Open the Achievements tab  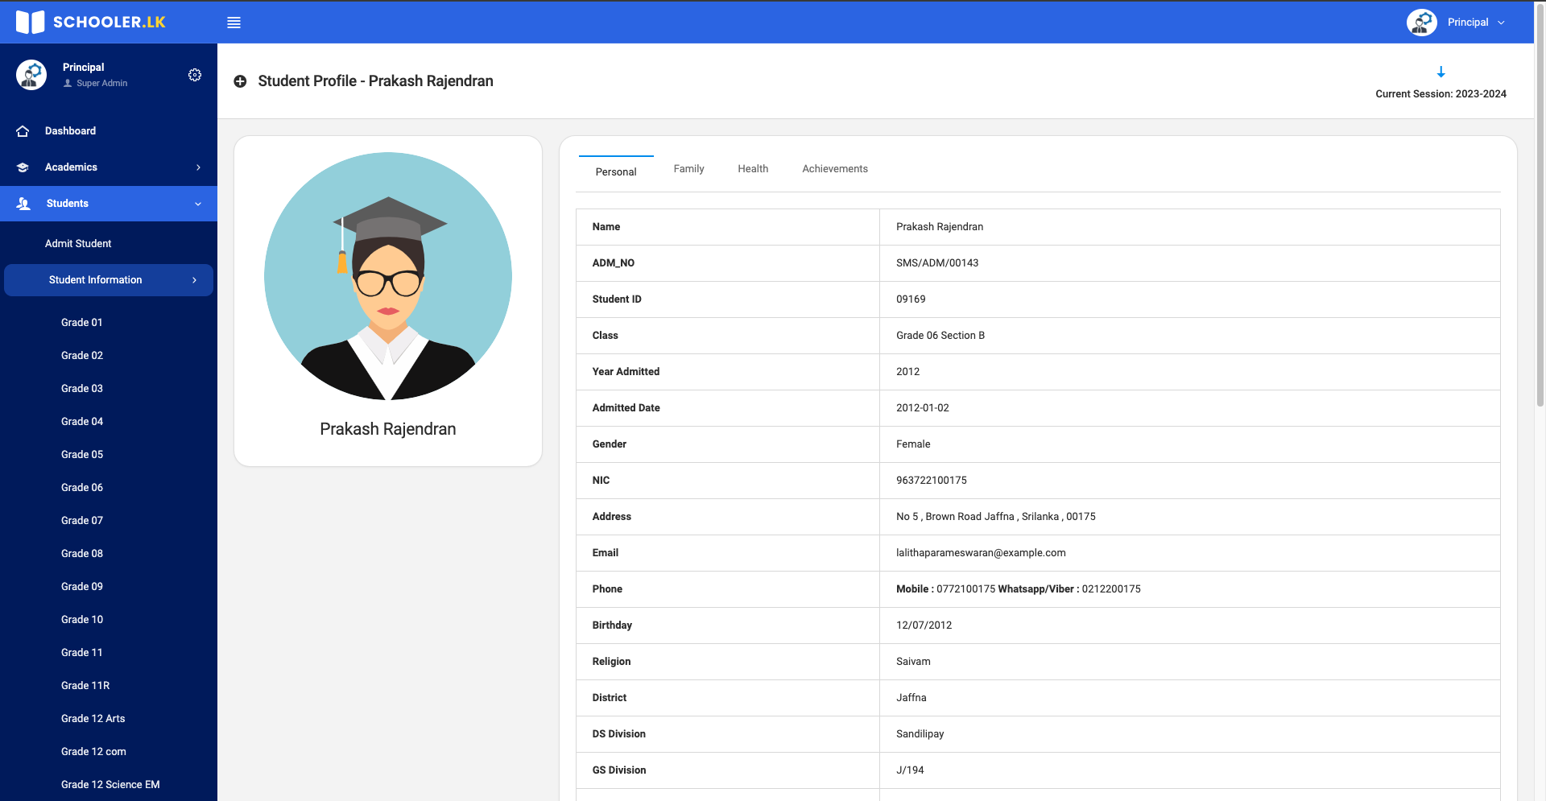(x=834, y=169)
